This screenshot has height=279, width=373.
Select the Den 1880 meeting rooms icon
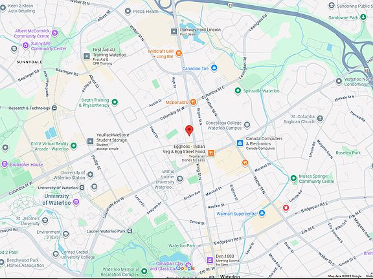(210, 260)
